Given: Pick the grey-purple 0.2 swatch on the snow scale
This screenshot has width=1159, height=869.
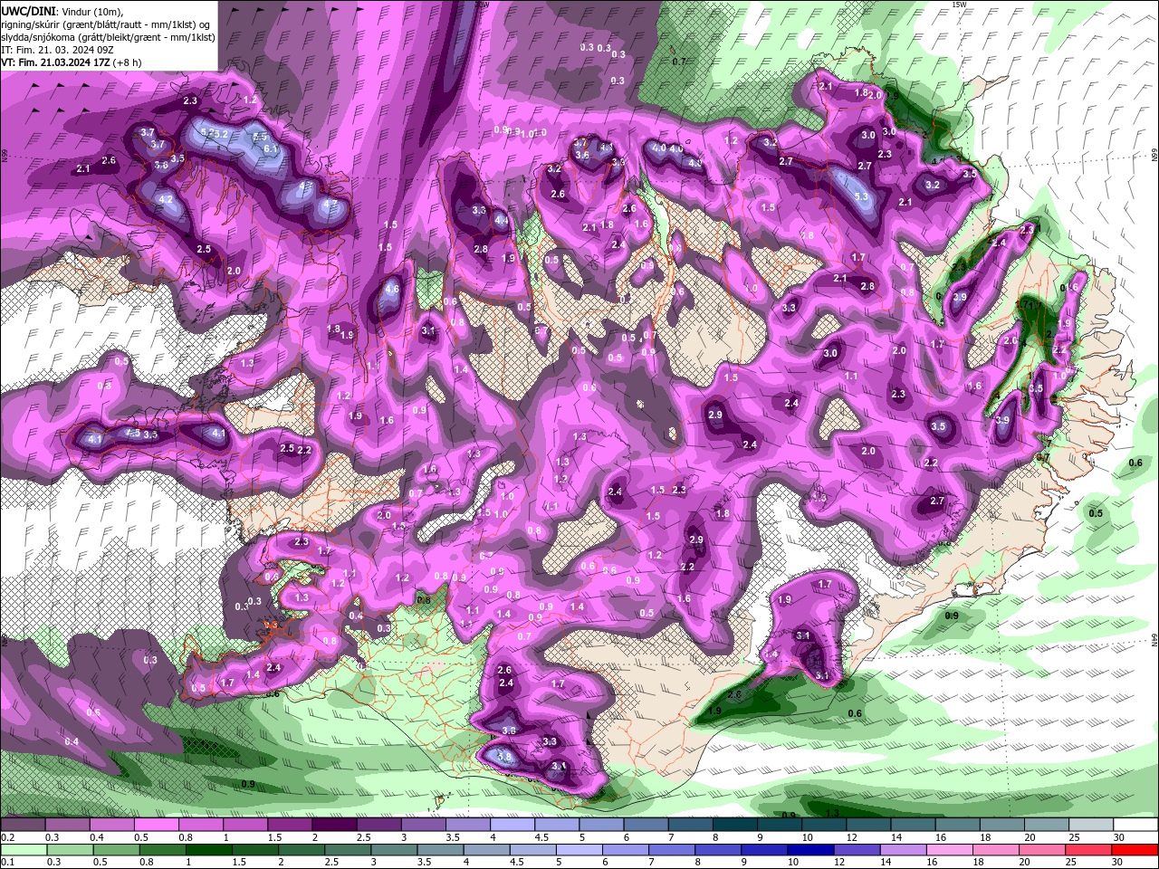Looking at the screenshot, I should [x=23, y=825].
